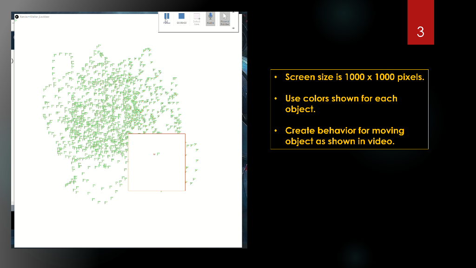This screenshot has height=268, width=476.
Task: Click the small green marker beside red dot
Action: click(x=159, y=154)
